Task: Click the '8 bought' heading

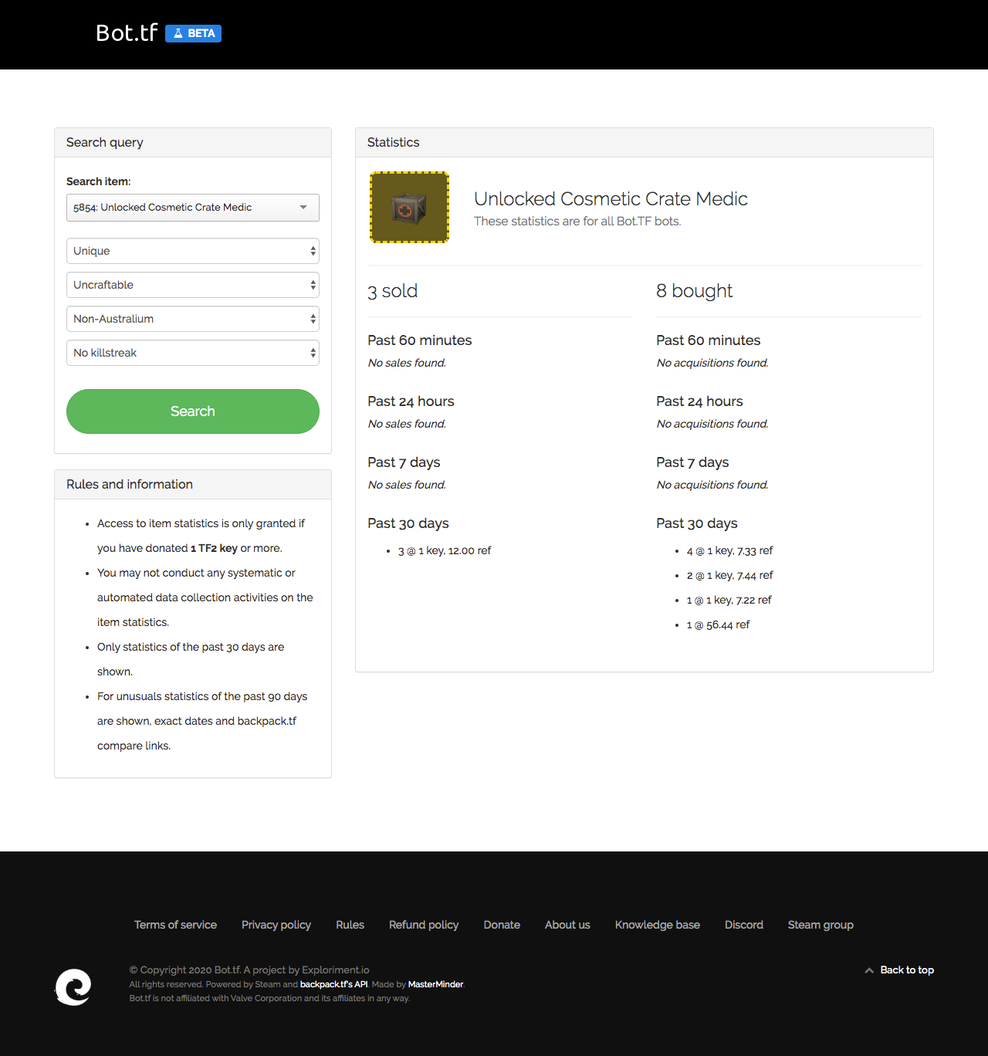Action: pos(694,291)
